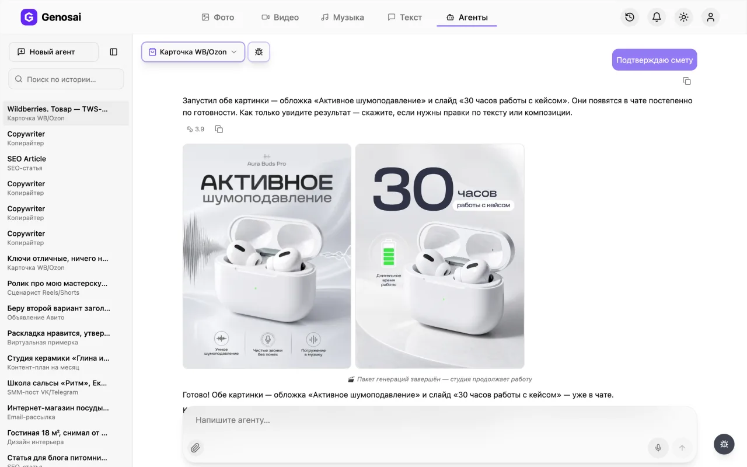This screenshot has height=467, width=747.
Task: Open chat Школа сальсы «Ритм»
Action: click(66, 387)
